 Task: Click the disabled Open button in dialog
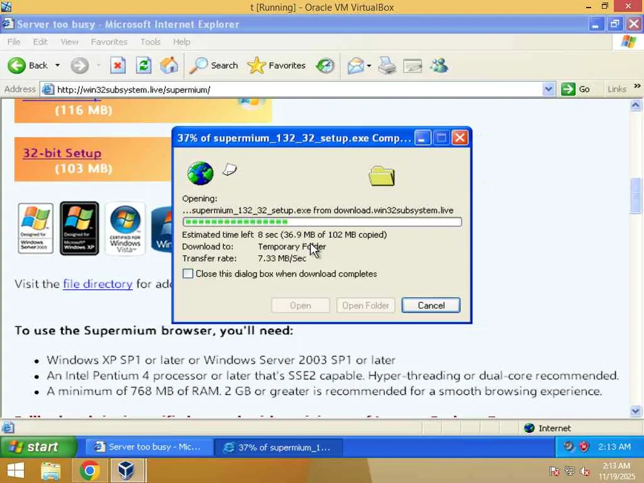[x=300, y=305]
